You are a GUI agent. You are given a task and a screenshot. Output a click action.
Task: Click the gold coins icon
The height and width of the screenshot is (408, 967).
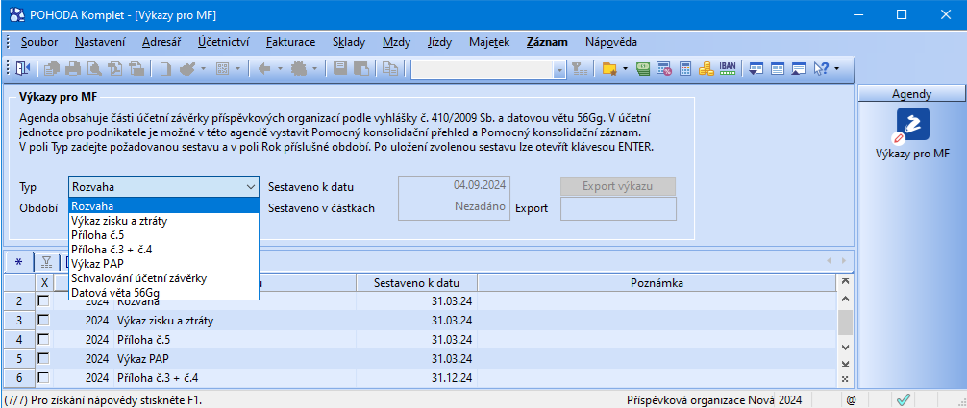(x=707, y=68)
